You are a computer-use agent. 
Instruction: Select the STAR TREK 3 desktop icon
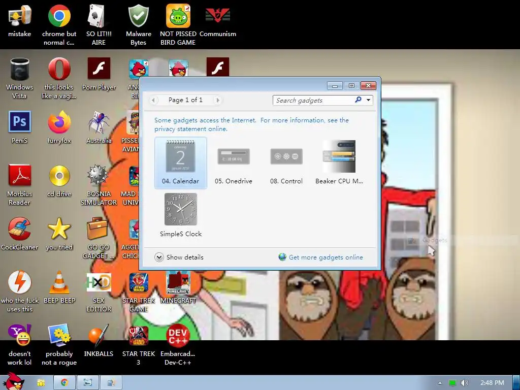(x=138, y=345)
